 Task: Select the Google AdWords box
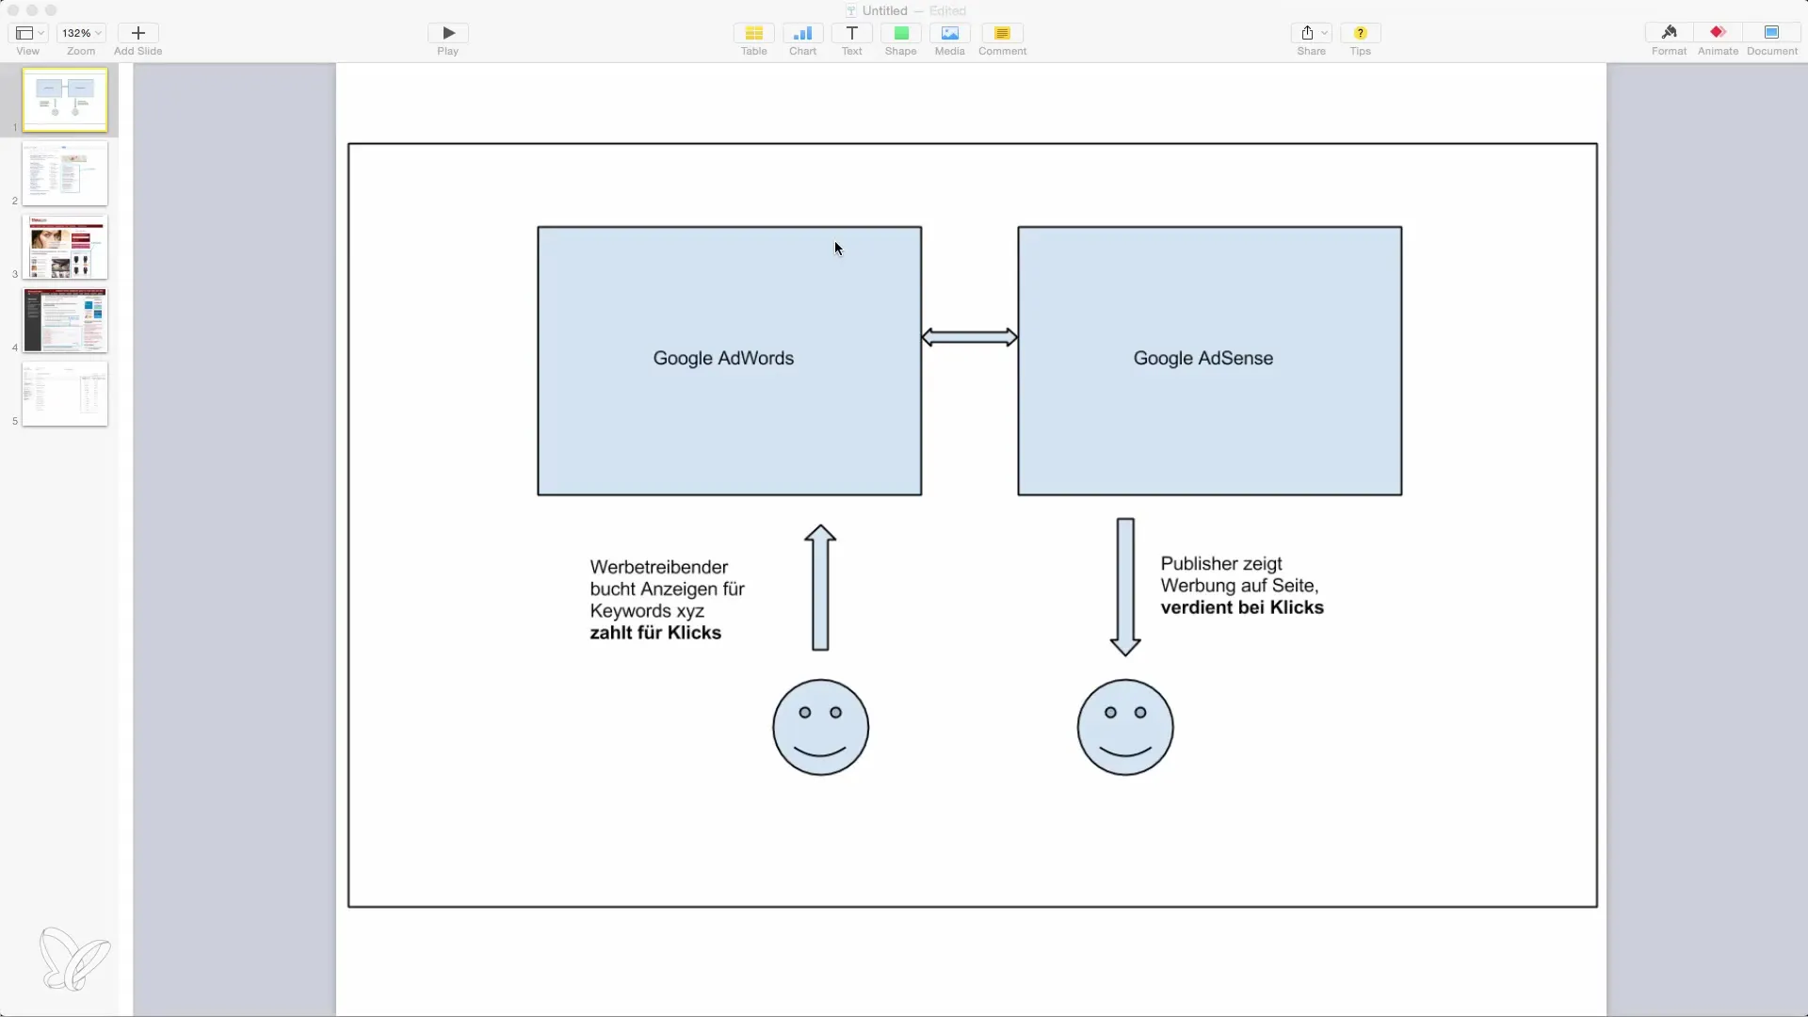tap(729, 361)
